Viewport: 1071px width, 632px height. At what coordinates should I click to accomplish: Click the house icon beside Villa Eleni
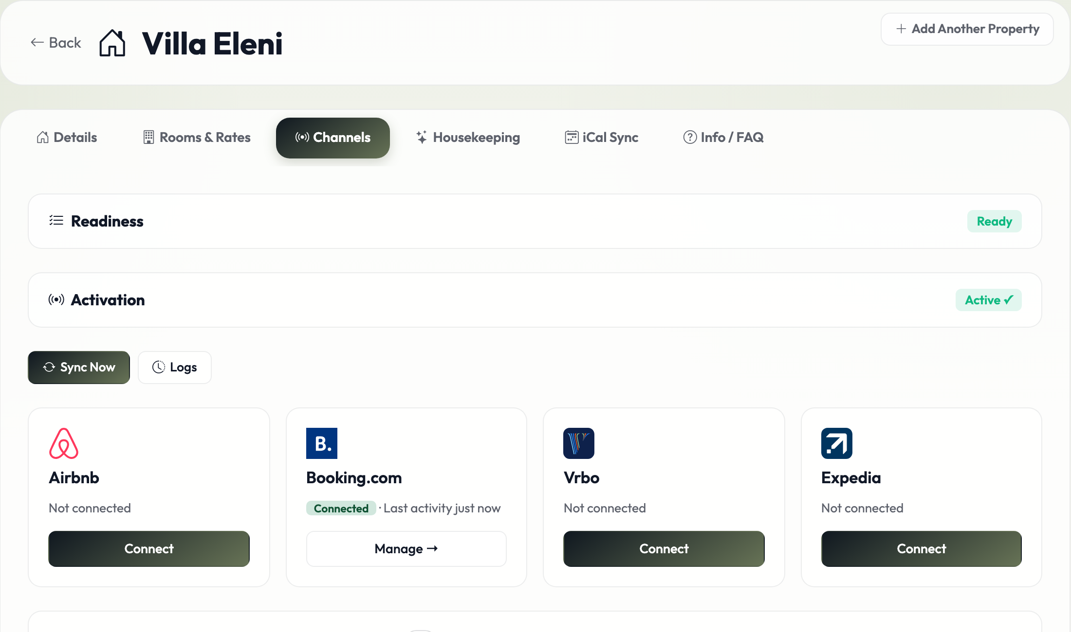click(x=112, y=43)
